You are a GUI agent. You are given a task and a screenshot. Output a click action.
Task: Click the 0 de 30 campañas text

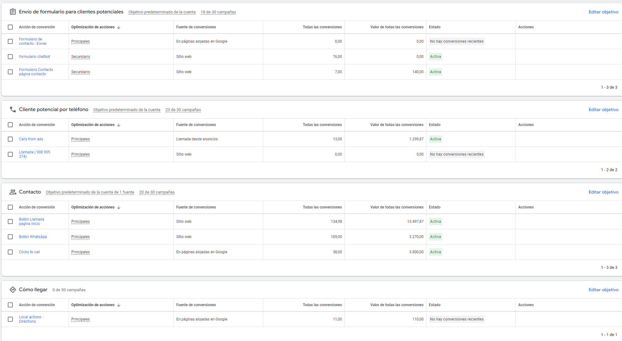69,290
